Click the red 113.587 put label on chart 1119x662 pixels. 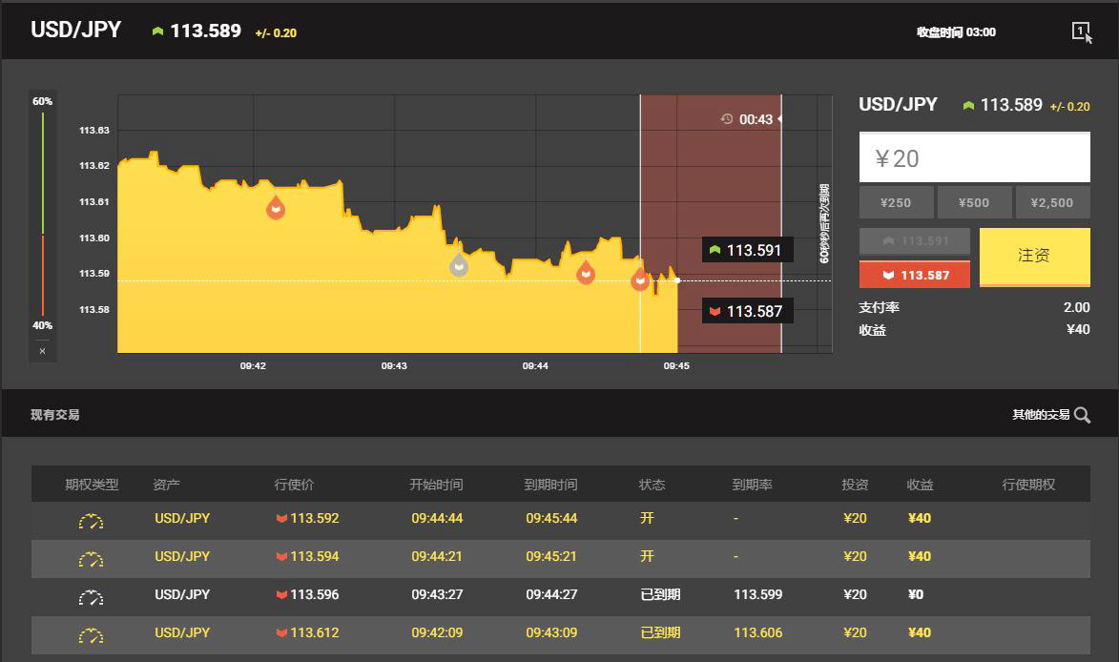click(x=747, y=311)
